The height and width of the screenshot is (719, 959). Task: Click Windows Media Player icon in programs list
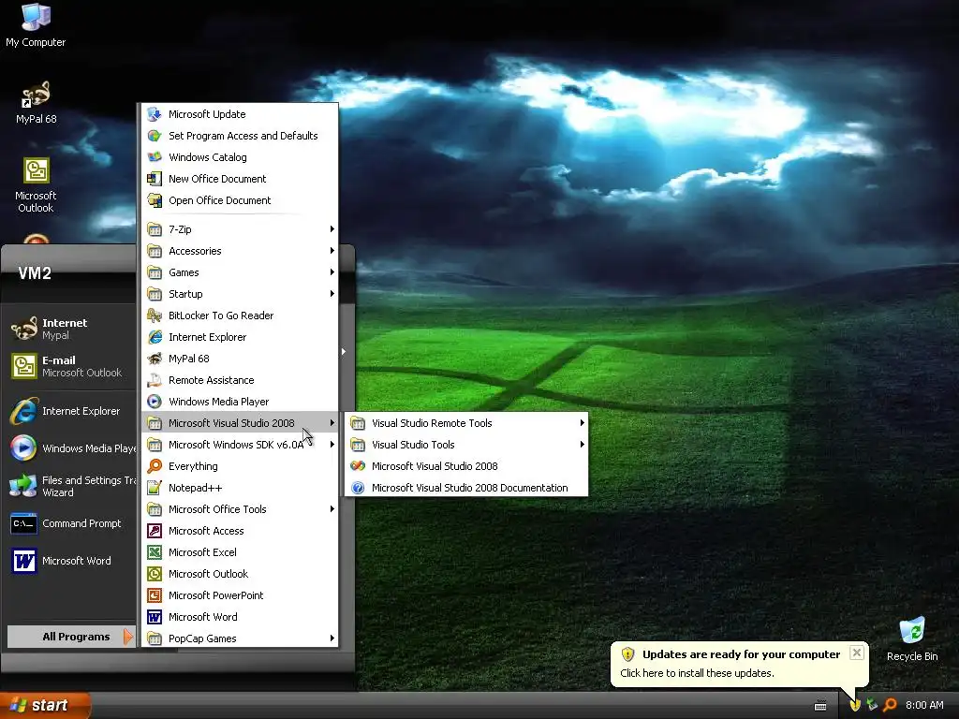pos(155,401)
